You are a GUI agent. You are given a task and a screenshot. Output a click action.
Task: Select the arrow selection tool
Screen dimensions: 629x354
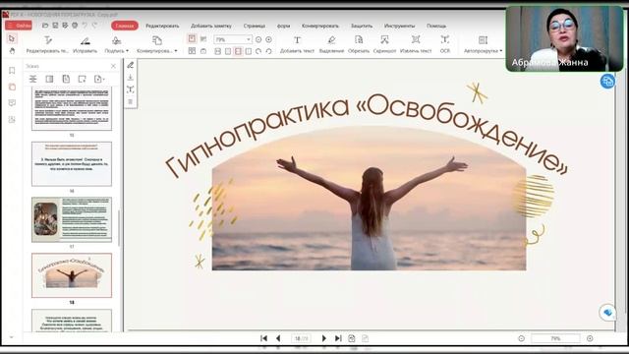pos(12,38)
